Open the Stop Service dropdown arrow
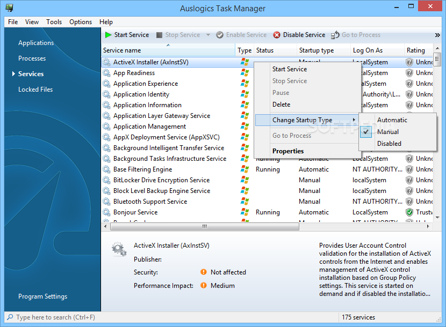Image resolution: width=446 pixels, height=327 pixels. coord(208,35)
